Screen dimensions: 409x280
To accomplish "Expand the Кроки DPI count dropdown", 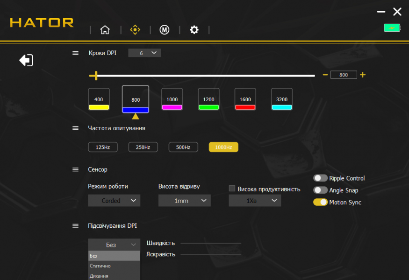I will click(x=144, y=53).
